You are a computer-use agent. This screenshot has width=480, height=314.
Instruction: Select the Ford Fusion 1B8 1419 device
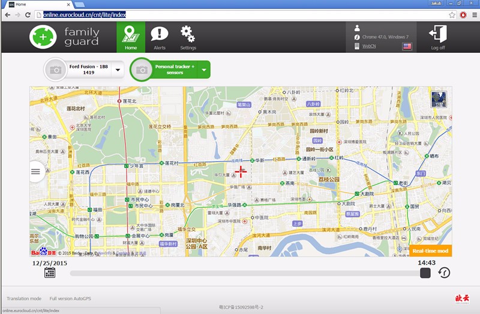88,70
